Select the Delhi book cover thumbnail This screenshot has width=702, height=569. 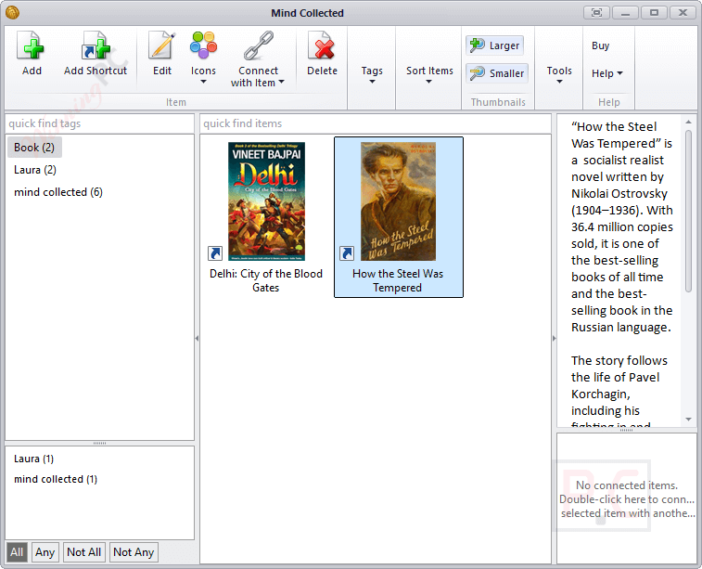click(x=266, y=201)
